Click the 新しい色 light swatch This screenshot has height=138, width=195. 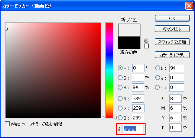point(129,30)
